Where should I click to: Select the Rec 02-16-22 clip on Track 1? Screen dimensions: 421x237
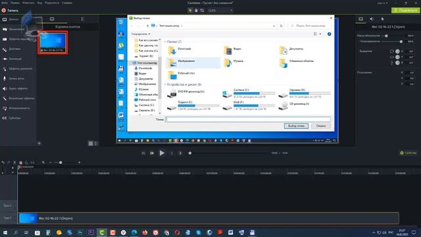[209, 218]
